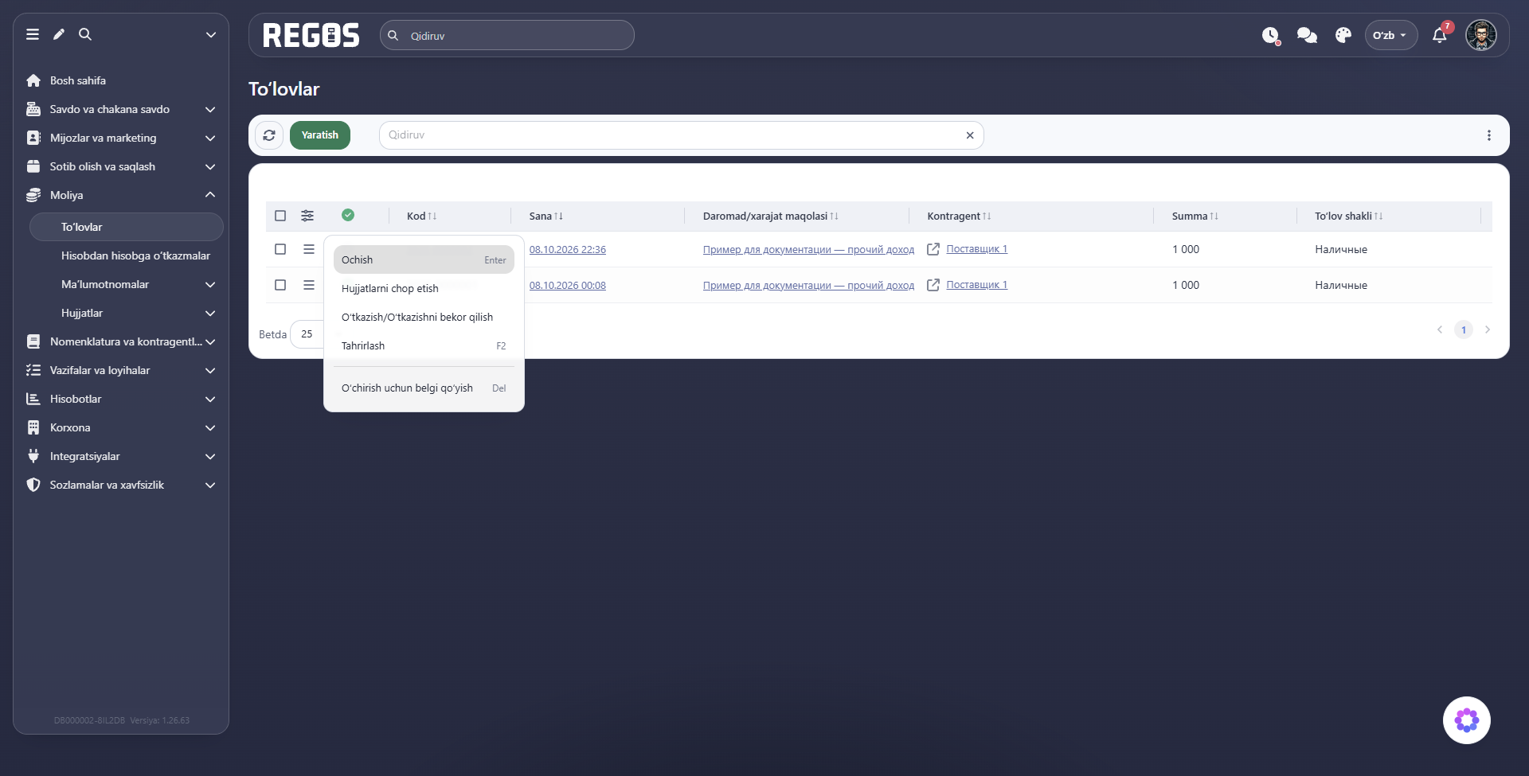This screenshot has height=776, width=1529.
Task: Open the chat messages icon
Action: [x=1307, y=35]
